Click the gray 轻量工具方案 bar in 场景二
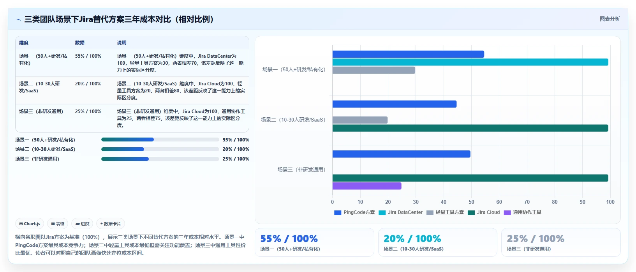Viewport: 636px width, 272px height. click(x=360, y=120)
